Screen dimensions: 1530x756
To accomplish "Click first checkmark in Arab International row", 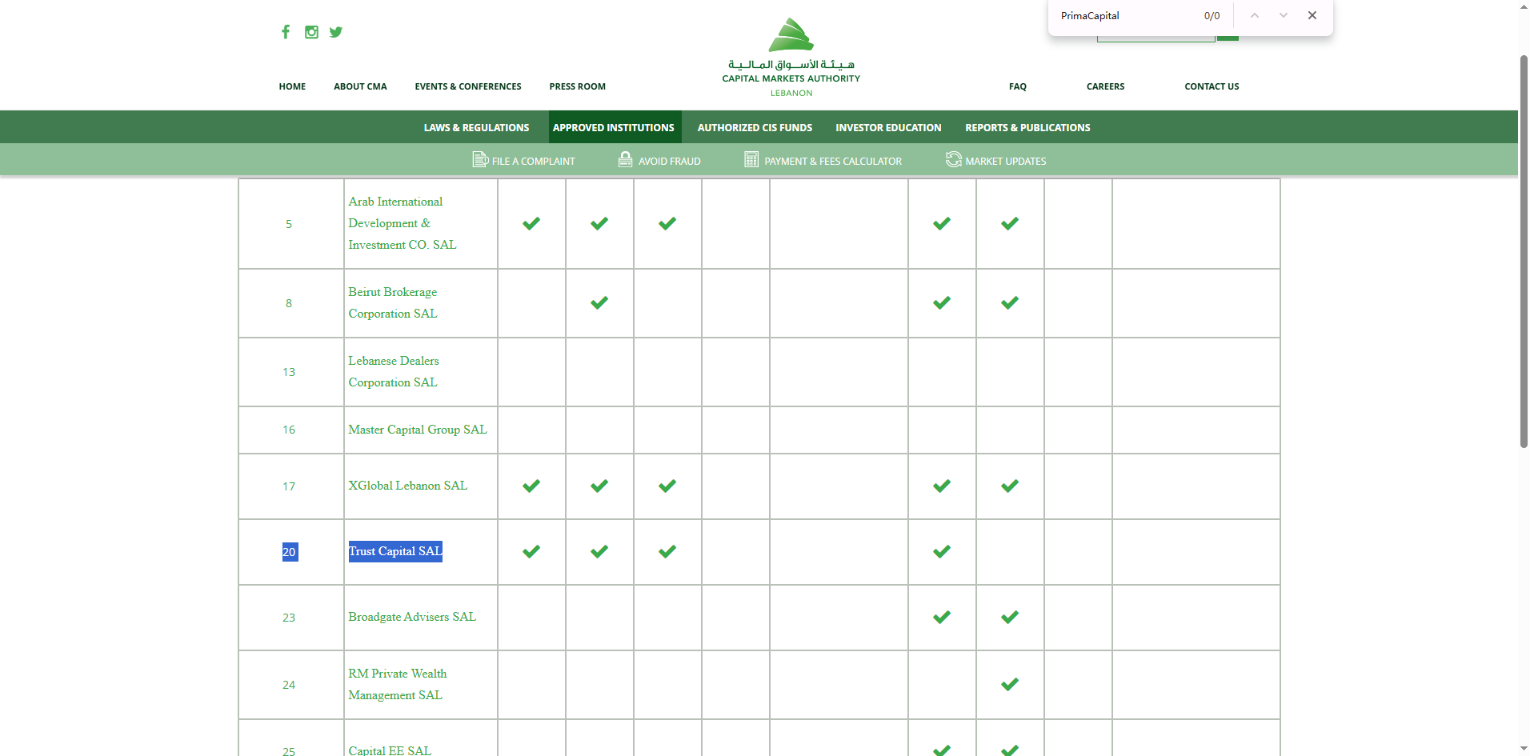I will [x=531, y=223].
